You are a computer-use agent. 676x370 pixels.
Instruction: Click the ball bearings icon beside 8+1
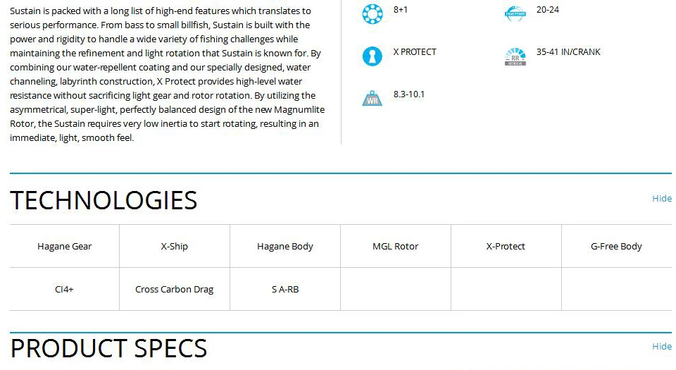pos(373,14)
